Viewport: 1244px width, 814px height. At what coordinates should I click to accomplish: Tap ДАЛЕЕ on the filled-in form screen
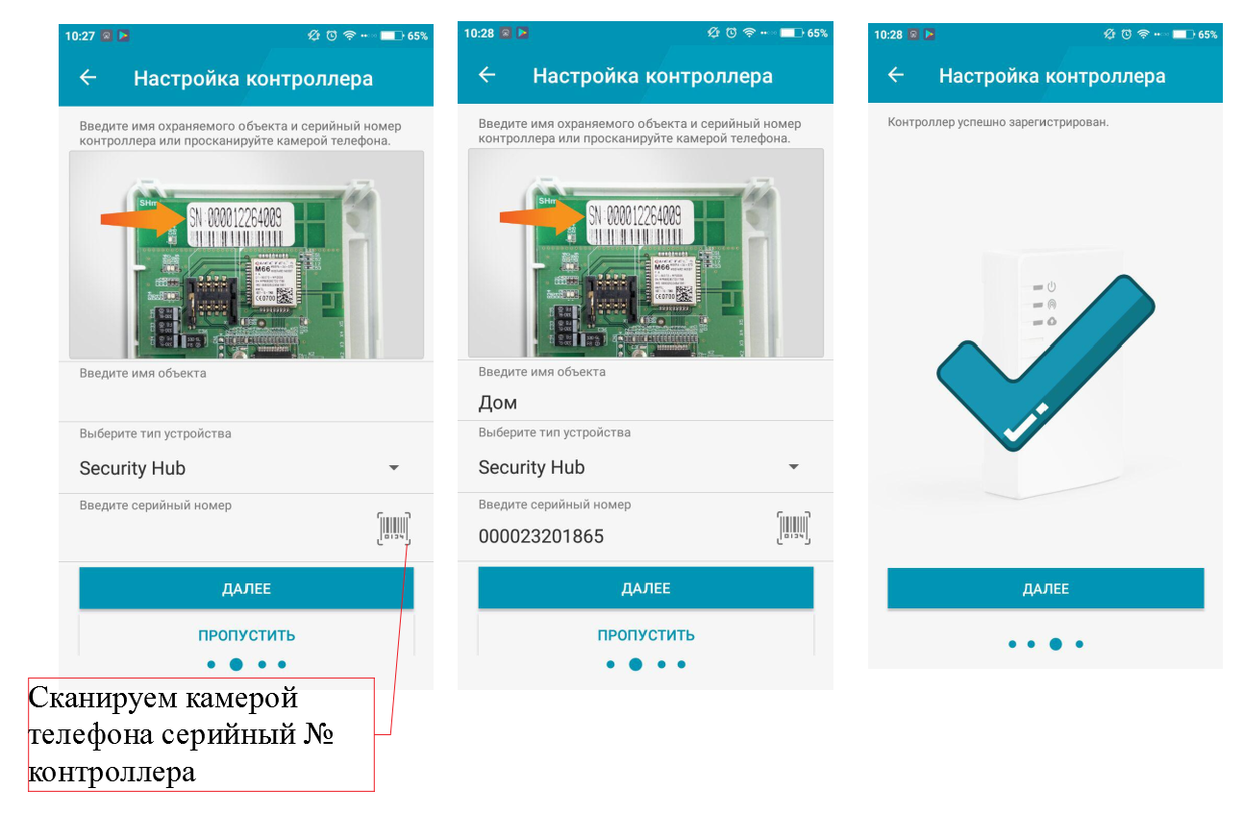(645, 588)
